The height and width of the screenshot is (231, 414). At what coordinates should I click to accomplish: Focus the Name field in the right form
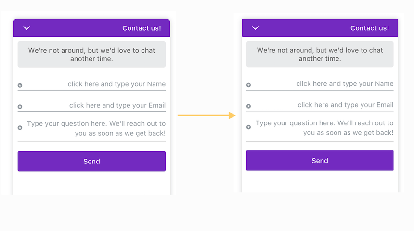click(x=323, y=84)
